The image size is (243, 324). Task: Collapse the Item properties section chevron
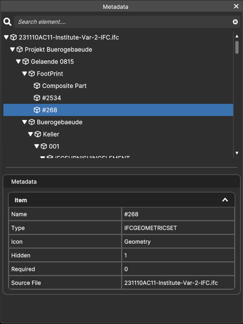(x=225, y=200)
